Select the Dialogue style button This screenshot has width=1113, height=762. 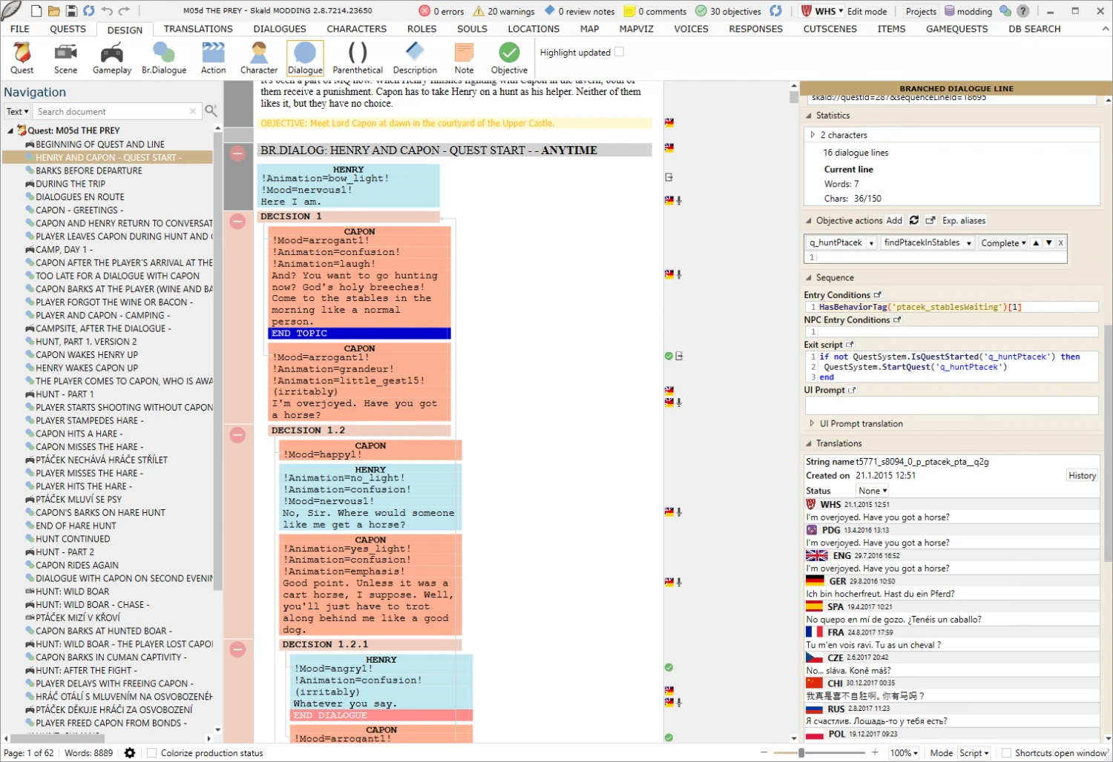[305, 58]
